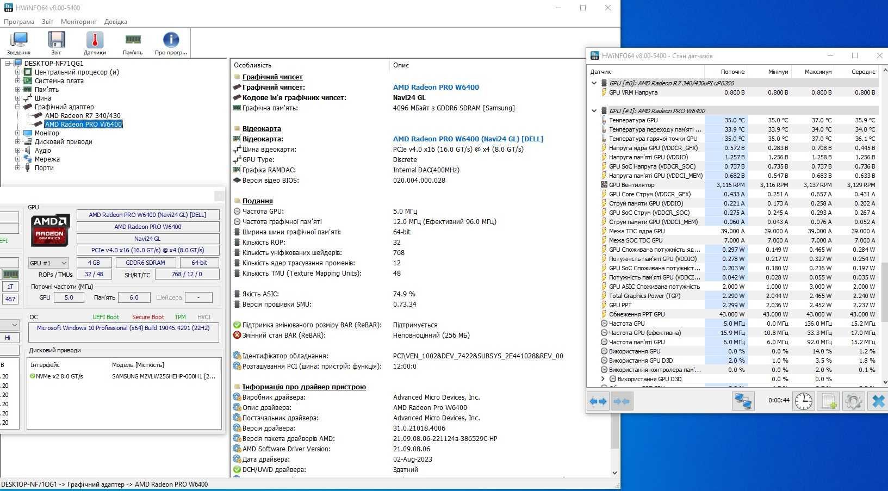Image resolution: width=888 pixels, height=491 pixels.
Task: Click the chip icon beside GPU [#1] sensor group
Action: click(x=604, y=110)
